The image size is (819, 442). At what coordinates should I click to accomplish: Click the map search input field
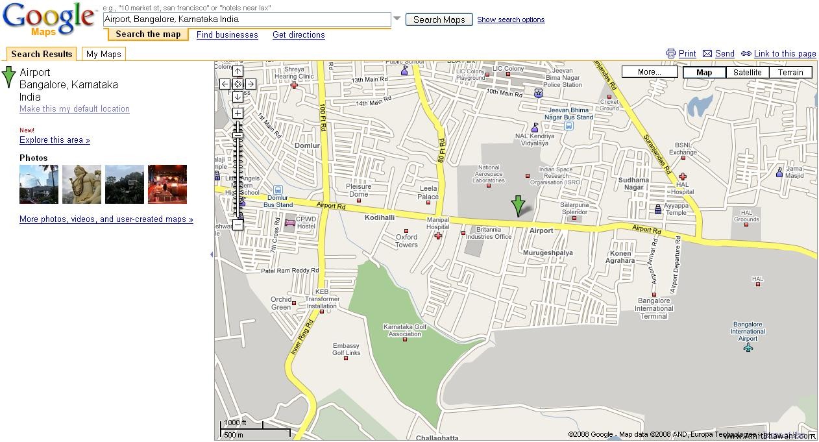pyautogui.click(x=247, y=19)
